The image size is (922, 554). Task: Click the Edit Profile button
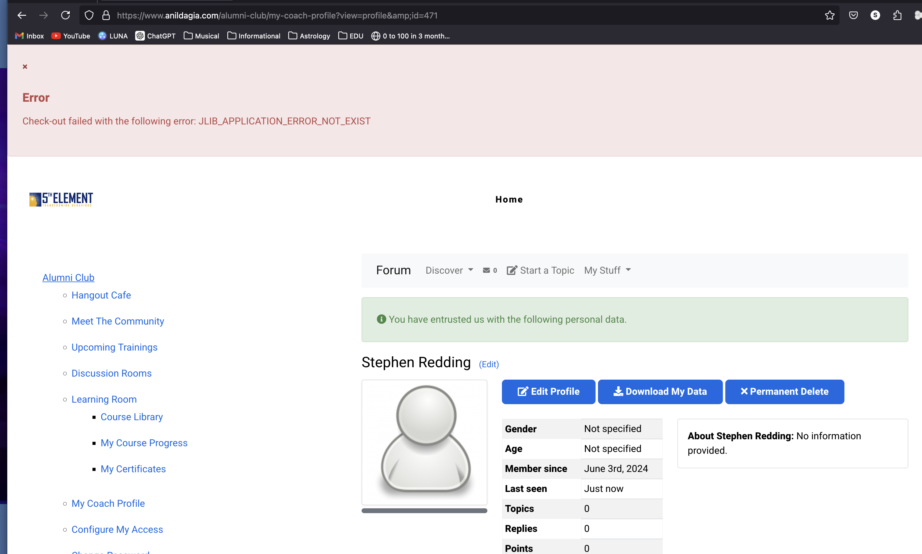(x=548, y=392)
